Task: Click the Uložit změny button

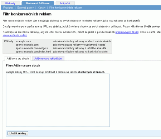Action: (x=18, y=133)
